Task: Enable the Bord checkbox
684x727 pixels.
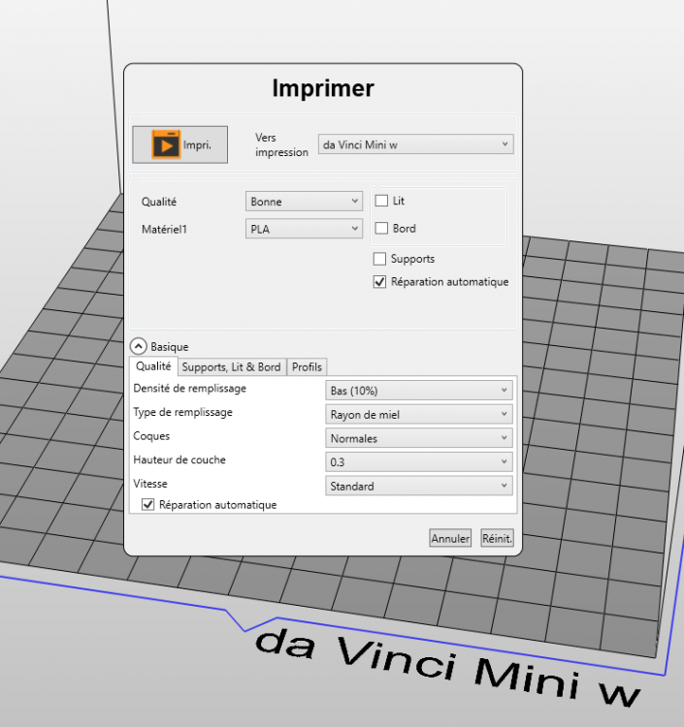Action: (x=381, y=228)
